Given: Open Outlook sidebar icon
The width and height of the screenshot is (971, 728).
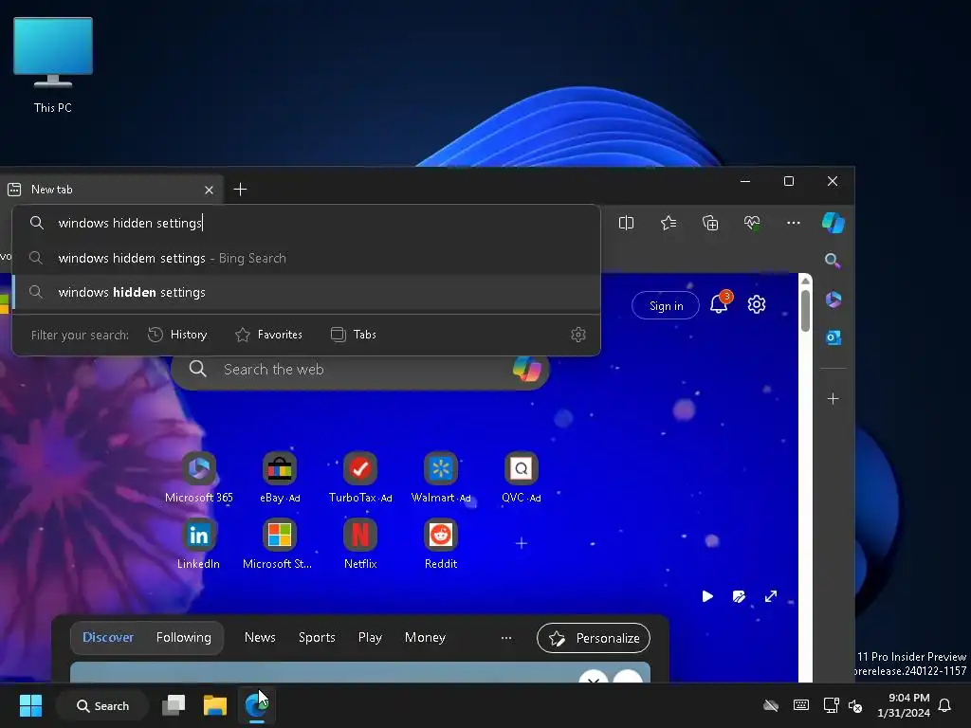Looking at the screenshot, I should 833,337.
